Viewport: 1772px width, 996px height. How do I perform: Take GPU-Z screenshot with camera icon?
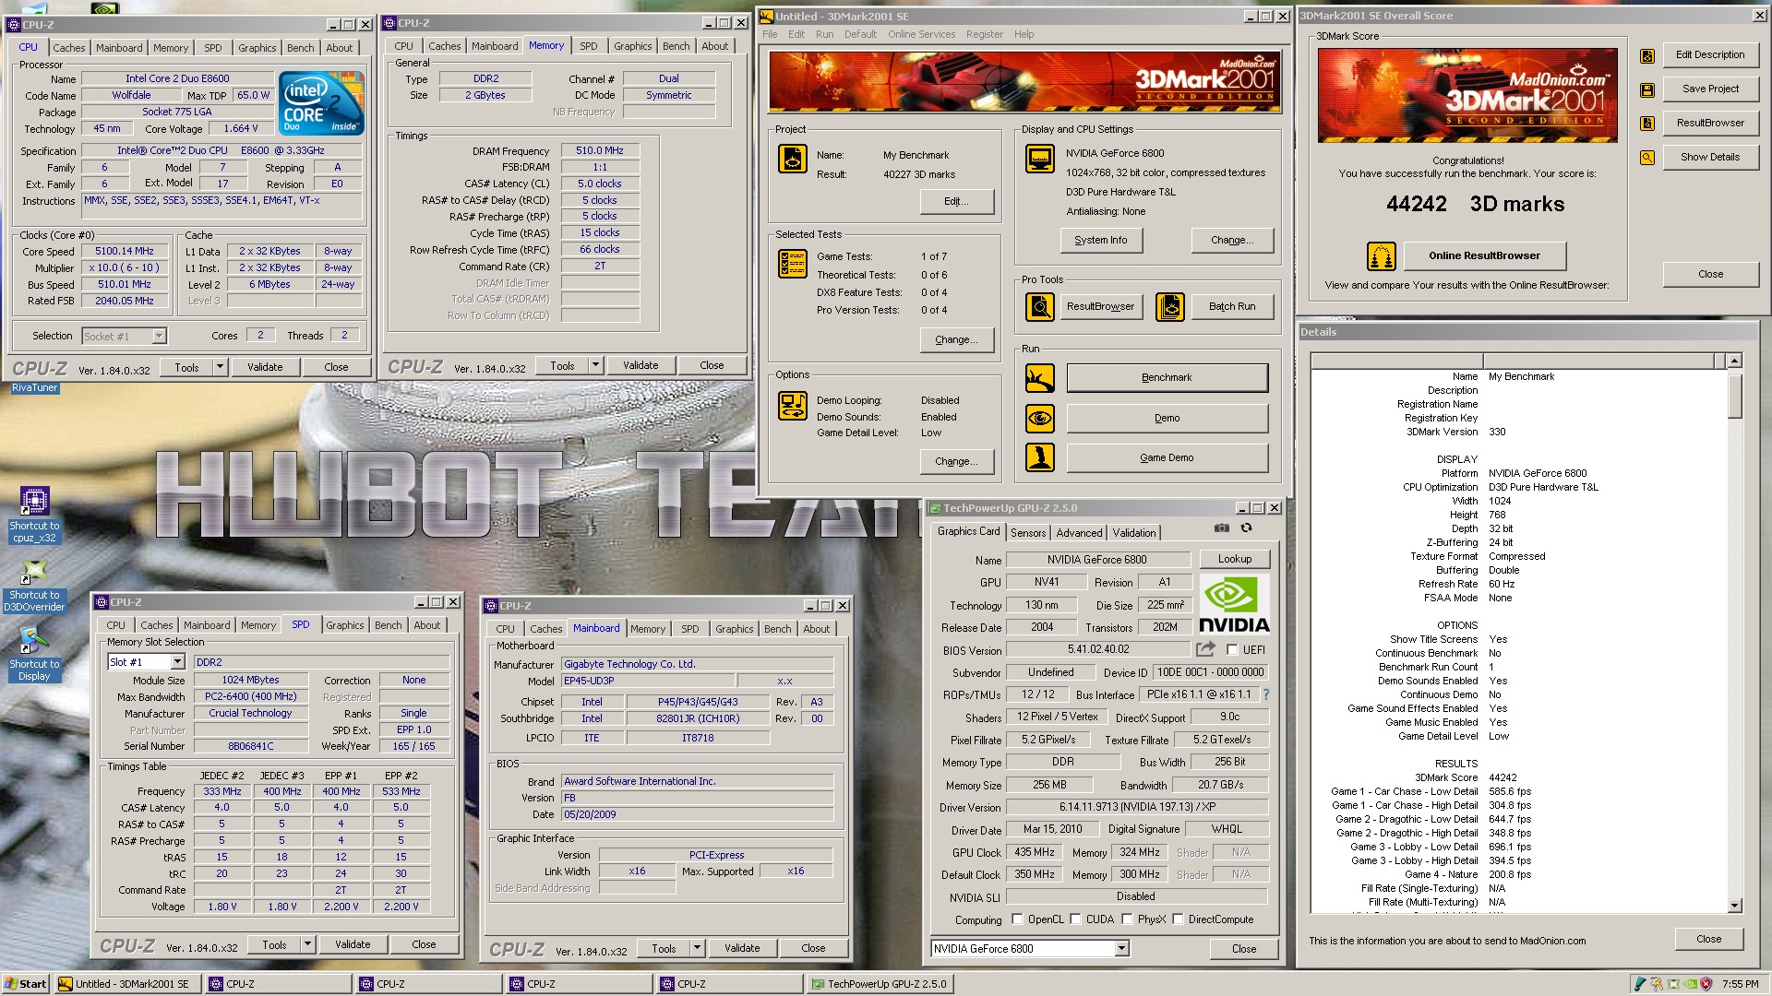pos(1222,528)
